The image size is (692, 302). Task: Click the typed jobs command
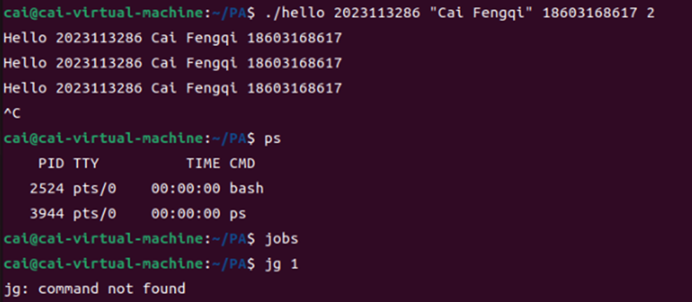280,239
